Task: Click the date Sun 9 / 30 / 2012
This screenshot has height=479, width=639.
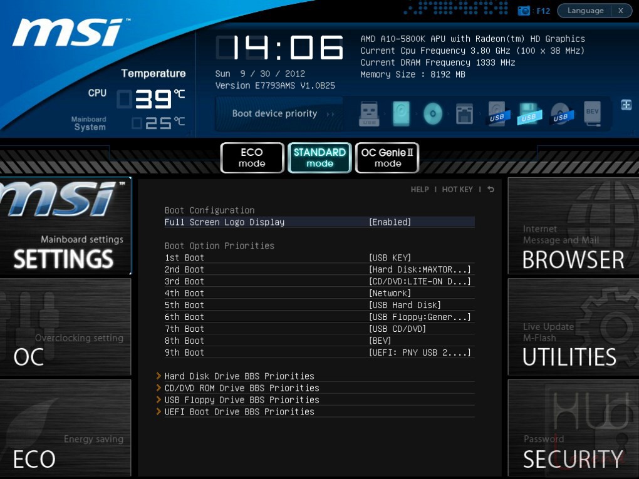Action: tap(260, 74)
